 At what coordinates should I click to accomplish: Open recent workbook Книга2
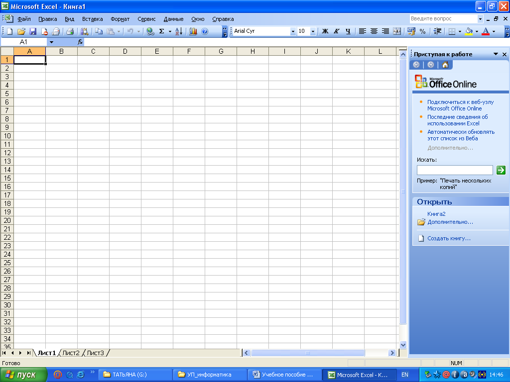[436, 214]
